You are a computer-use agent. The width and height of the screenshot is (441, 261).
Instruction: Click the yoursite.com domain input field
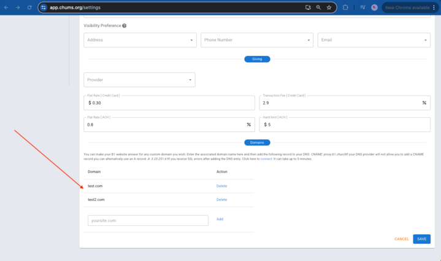148,220
